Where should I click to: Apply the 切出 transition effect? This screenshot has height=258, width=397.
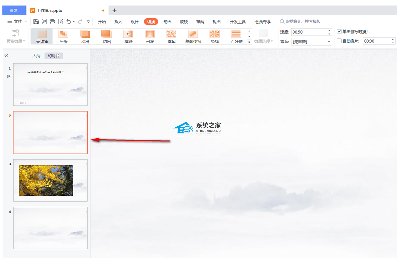pyautogui.click(x=107, y=37)
